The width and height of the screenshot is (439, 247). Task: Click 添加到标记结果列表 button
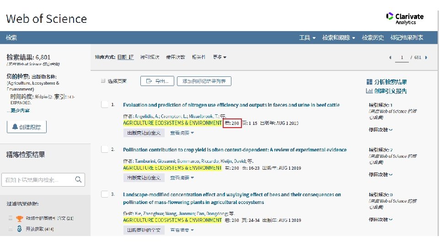[204, 81]
